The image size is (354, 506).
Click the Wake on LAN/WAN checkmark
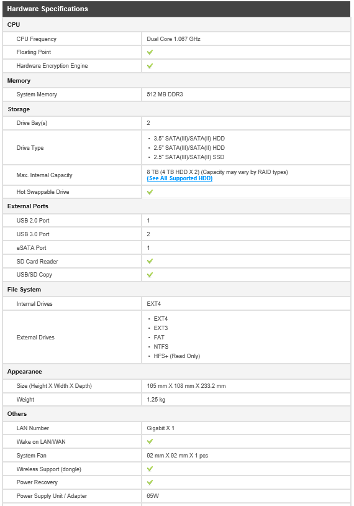pyautogui.click(x=150, y=441)
